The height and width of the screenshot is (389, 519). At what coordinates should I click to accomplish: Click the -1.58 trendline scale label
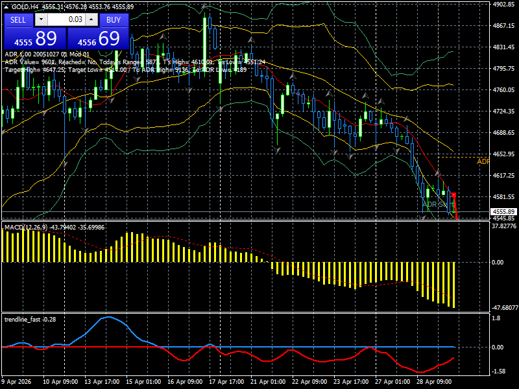coord(498,371)
